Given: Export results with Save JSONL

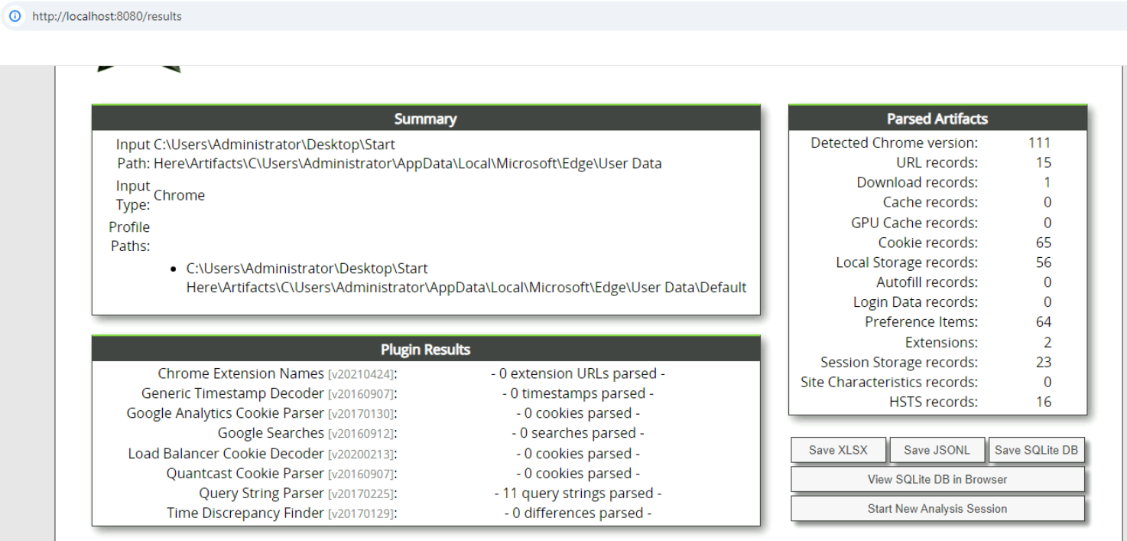Looking at the screenshot, I should coord(937,451).
